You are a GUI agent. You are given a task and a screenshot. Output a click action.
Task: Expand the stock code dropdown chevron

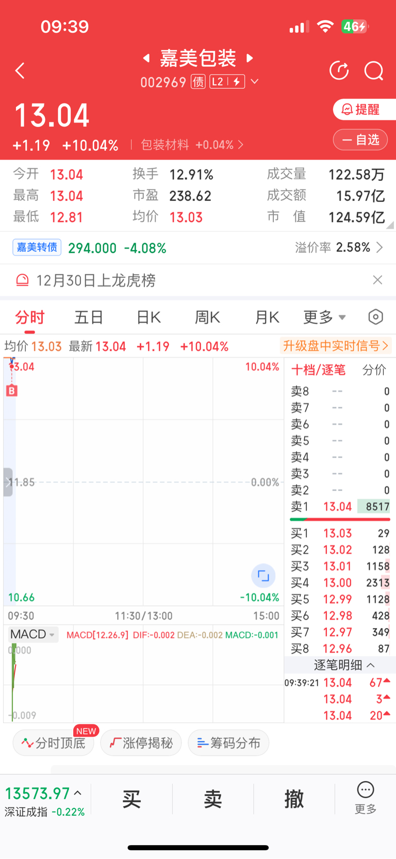tap(254, 82)
